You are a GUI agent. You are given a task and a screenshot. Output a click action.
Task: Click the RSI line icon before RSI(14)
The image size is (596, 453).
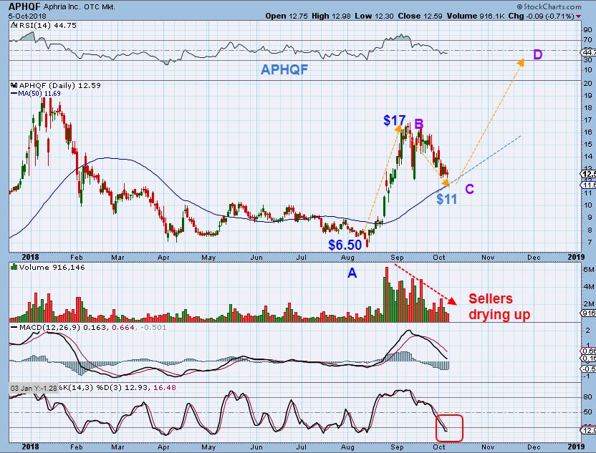pyautogui.click(x=14, y=26)
